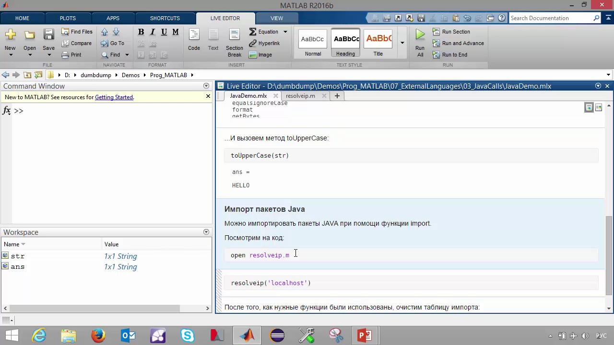614x345 pixels.
Task: Click the Compare files tool
Action: pos(76,43)
